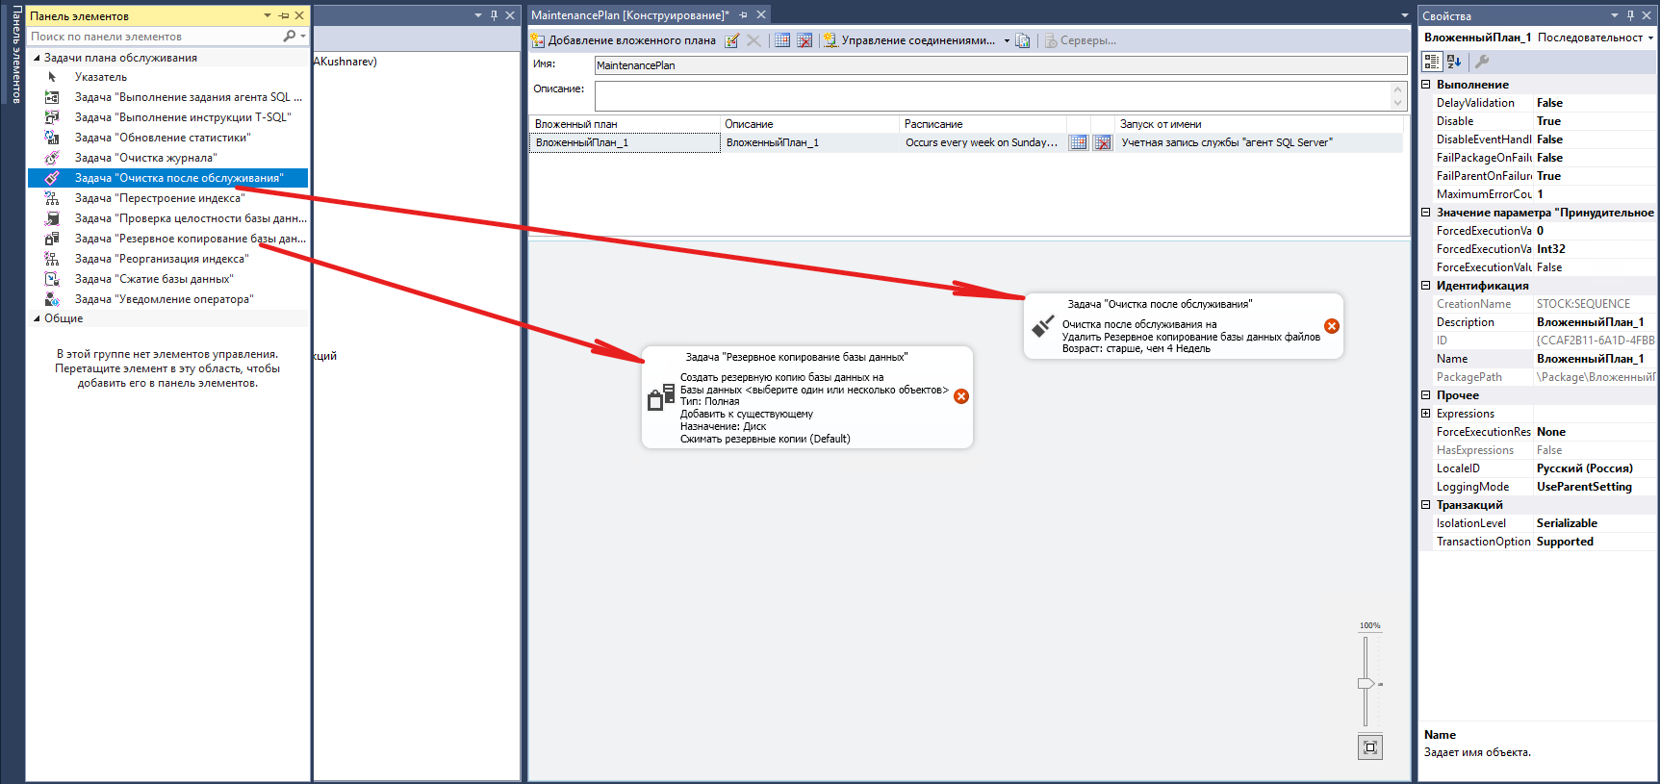Viewport: 1660px width, 784px height.
Task: Collapse the 'Выполнение' property category
Action: (1426, 85)
